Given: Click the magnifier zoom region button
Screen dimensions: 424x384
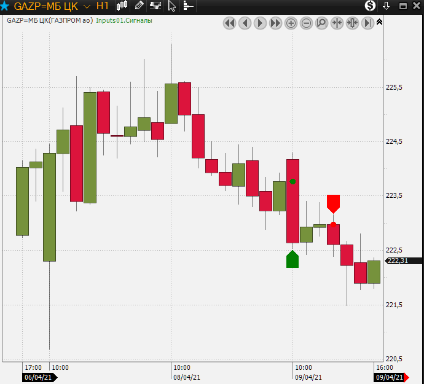Looking at the screenshot, I should [321, 23].
